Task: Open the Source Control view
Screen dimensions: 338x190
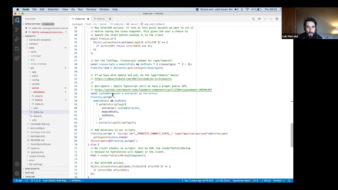Action: [17, 29]
